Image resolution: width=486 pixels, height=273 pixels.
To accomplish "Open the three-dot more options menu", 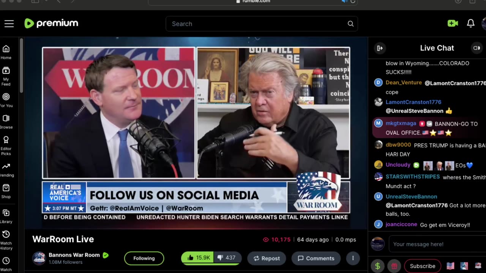I will click(x=353, y=258).
